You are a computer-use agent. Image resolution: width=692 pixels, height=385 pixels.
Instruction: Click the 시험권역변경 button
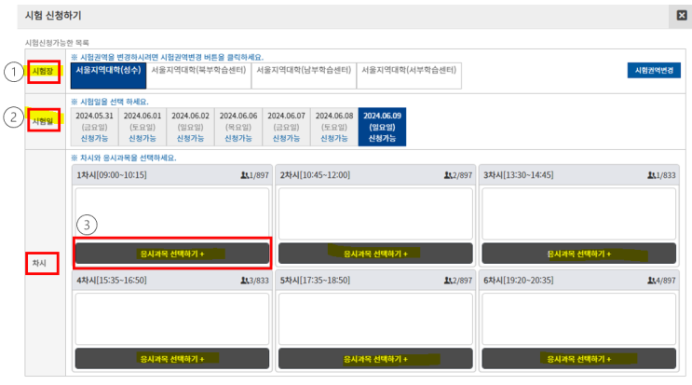click(654, 70)
